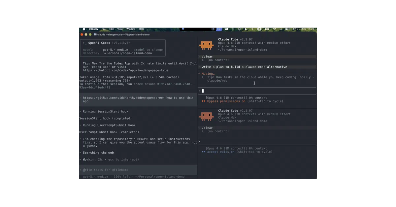Open the Help menu
The image size is (396, 207).
pos(141,29)
